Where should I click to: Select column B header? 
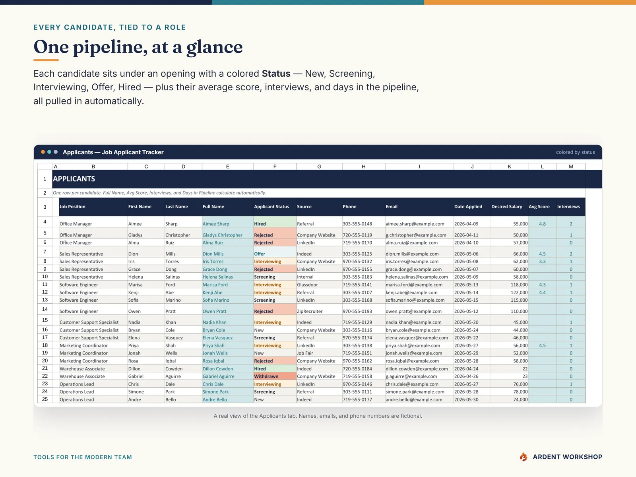pyautogui.click(x=93, y=167)
